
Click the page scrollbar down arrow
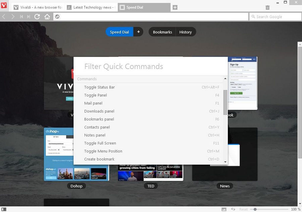point(300,204)
